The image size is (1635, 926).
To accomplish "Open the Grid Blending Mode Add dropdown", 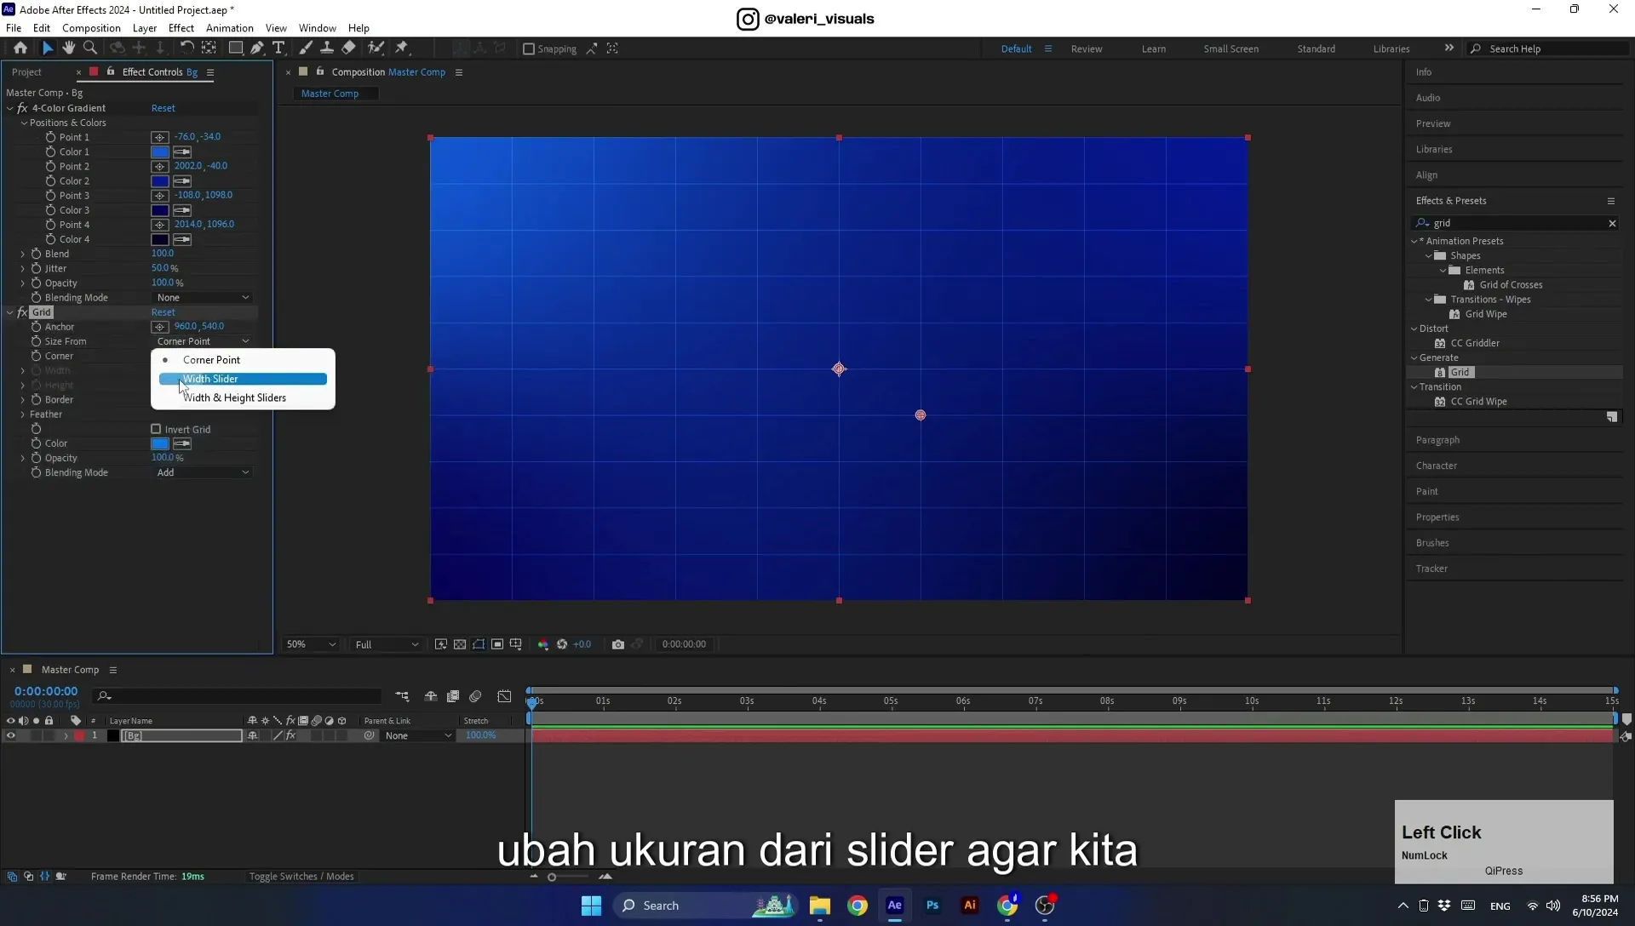I will pyautogui.click(x=203, y=472).
